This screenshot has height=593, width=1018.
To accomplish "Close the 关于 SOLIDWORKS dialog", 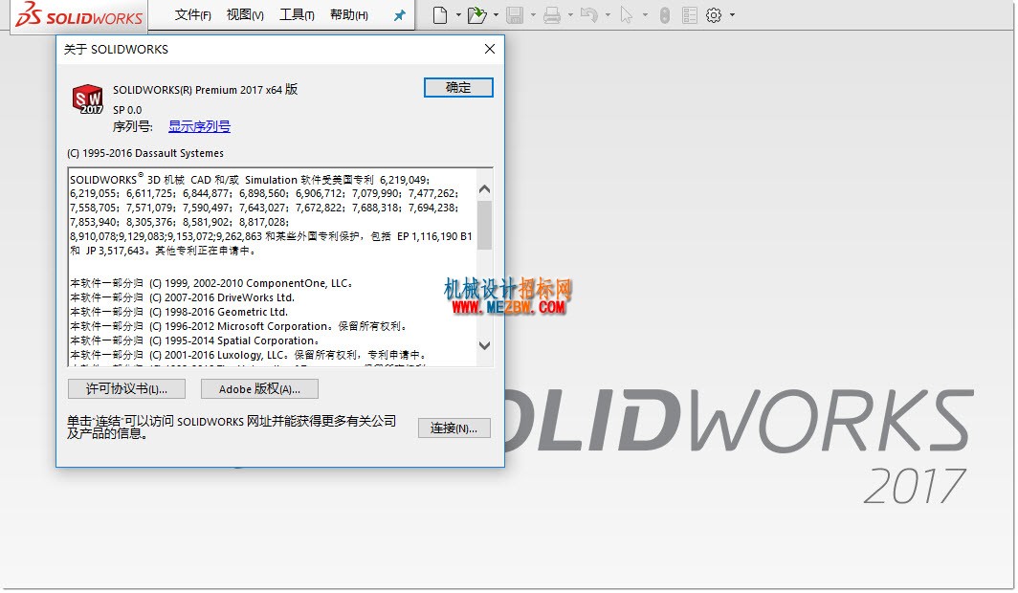I will (490, 50).
